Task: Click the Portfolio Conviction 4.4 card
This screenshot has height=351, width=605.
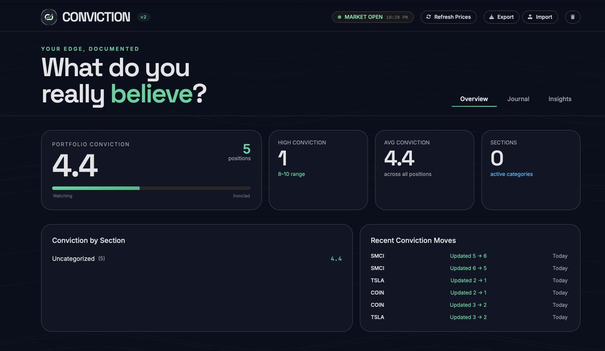Action: pyautogui.click(x=151, y=170)
